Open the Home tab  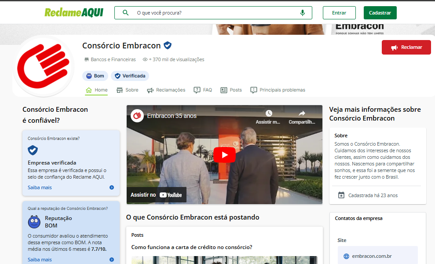point(96,90)
